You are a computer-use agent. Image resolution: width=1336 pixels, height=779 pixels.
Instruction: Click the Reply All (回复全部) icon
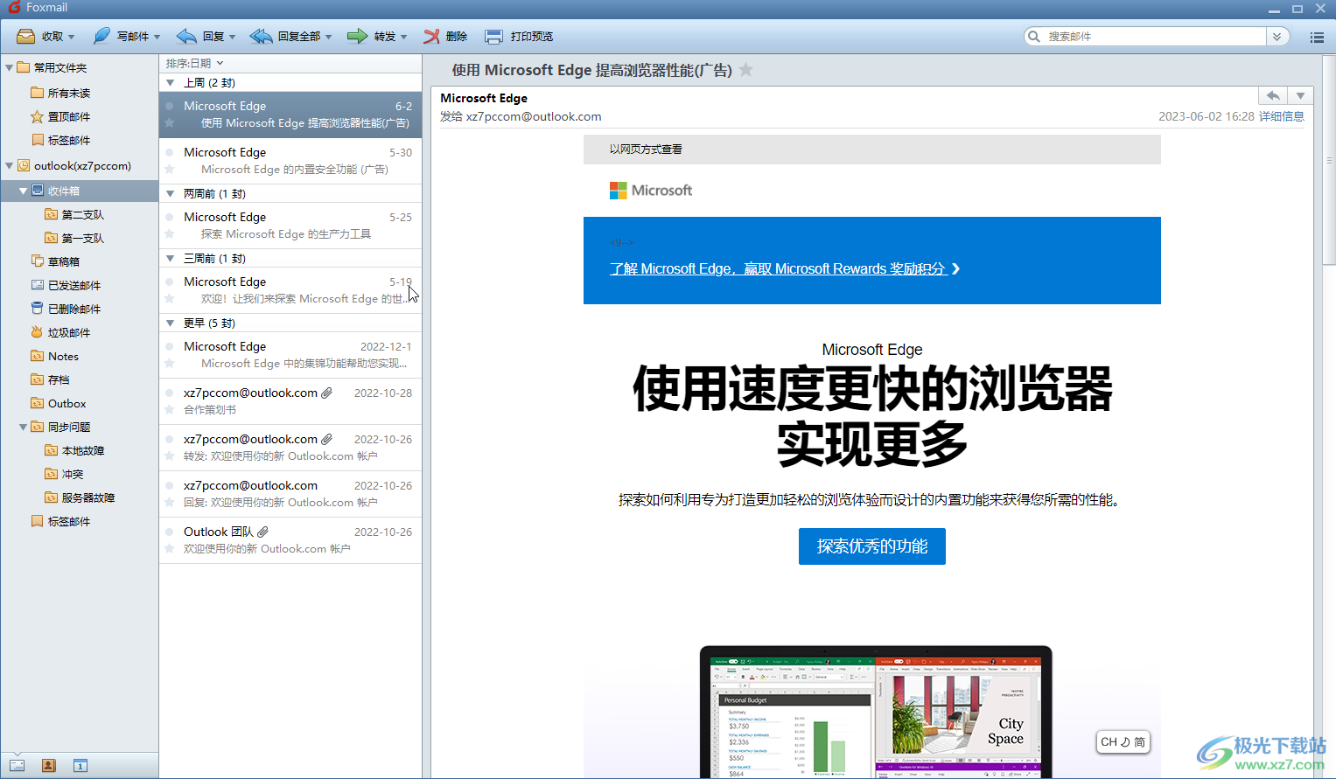click(x=261, y=37)
